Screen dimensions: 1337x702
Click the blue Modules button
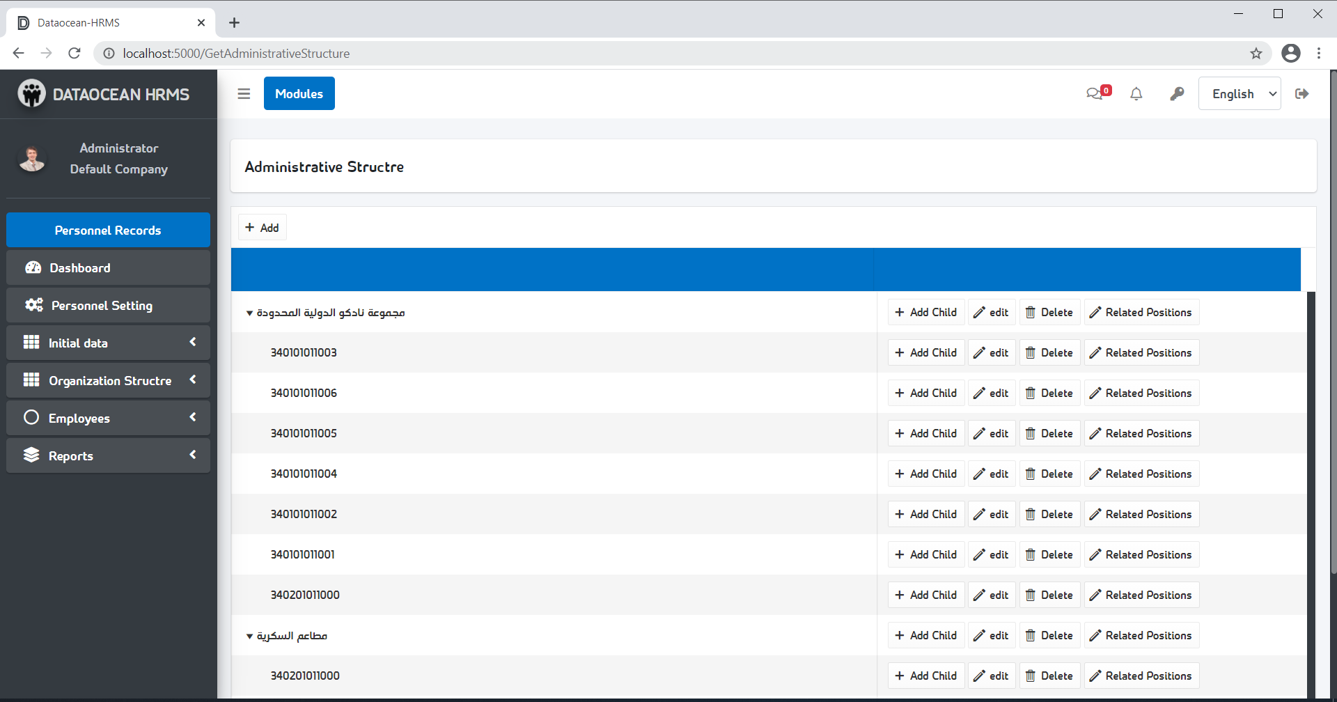tap(299, 94)
